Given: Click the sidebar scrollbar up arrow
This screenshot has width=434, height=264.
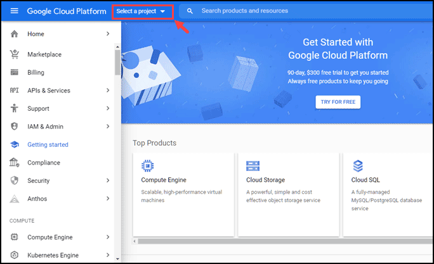Looking at the screenshot, I should [117, 47].
